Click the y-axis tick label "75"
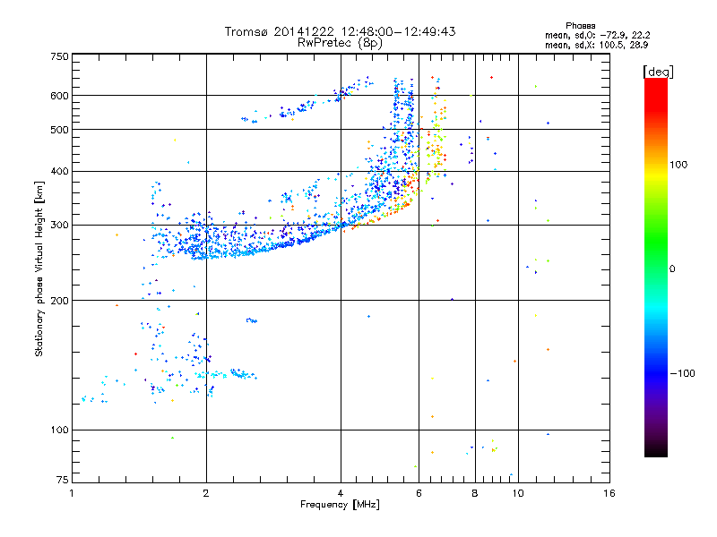 63,480
